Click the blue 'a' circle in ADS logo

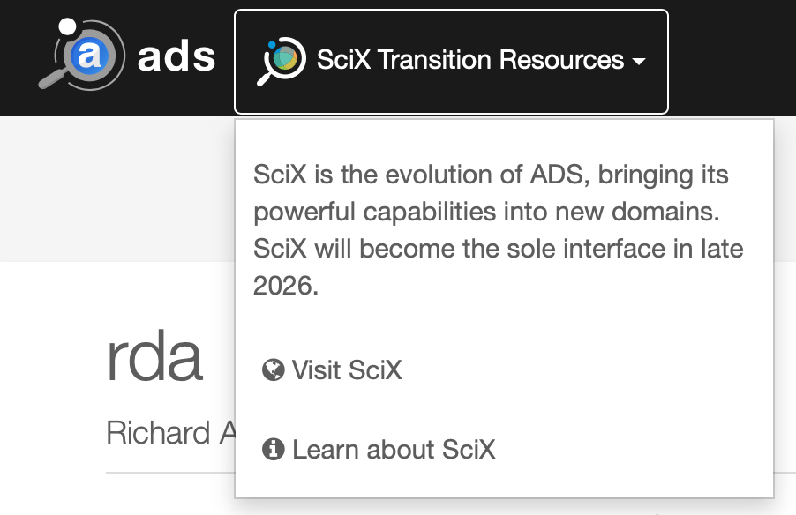[x=89, y=56]
